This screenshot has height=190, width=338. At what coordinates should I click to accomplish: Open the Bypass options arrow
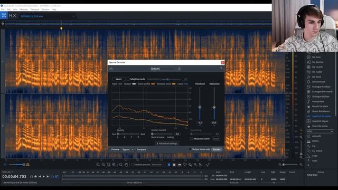133,149
